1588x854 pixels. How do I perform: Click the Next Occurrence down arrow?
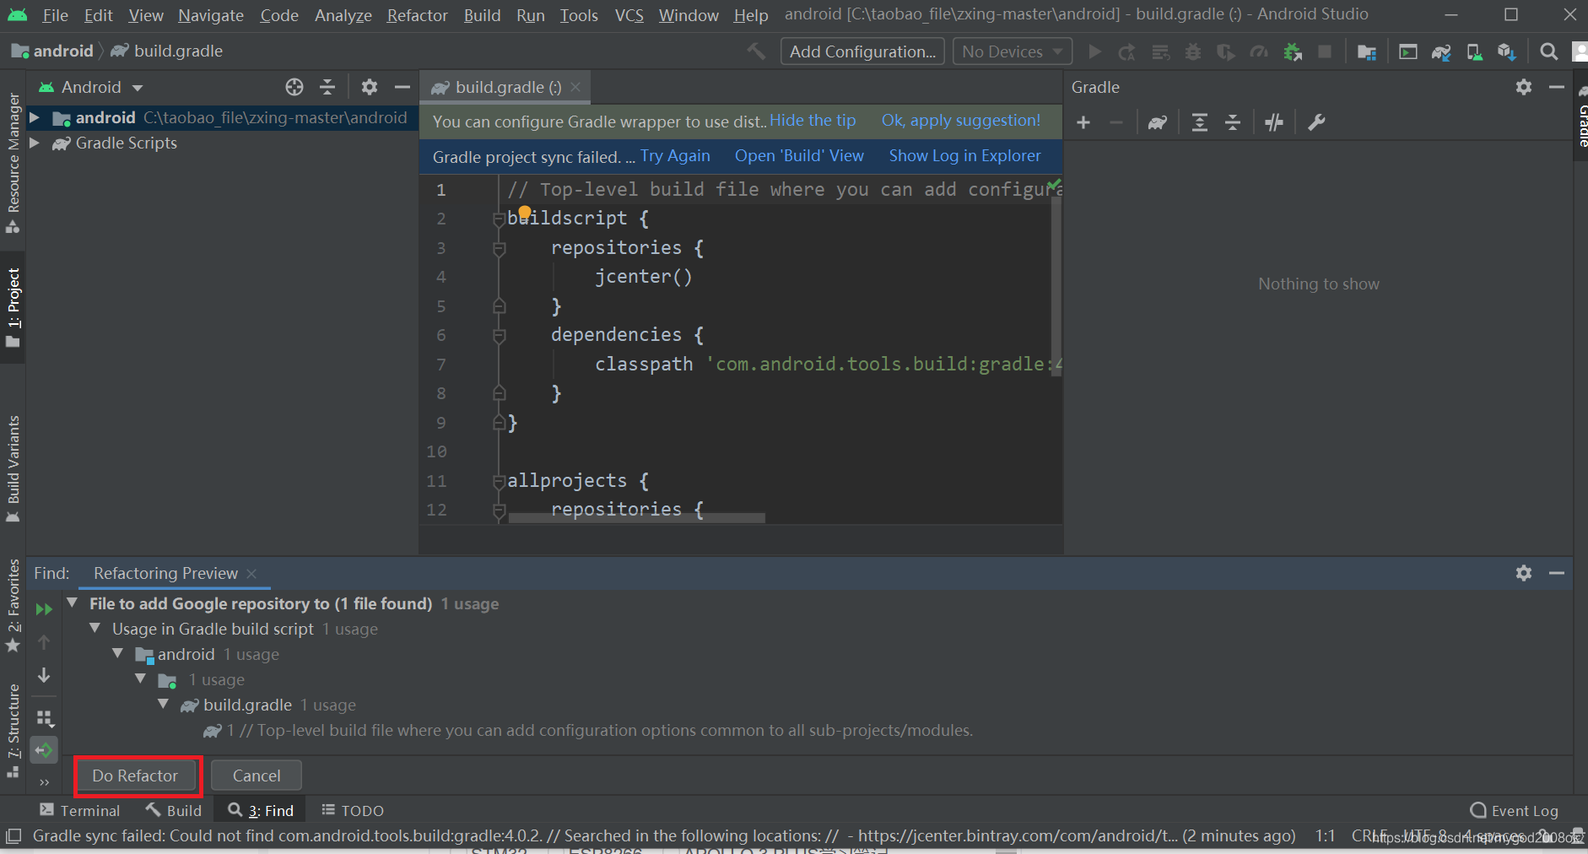[x=44, y=675]
